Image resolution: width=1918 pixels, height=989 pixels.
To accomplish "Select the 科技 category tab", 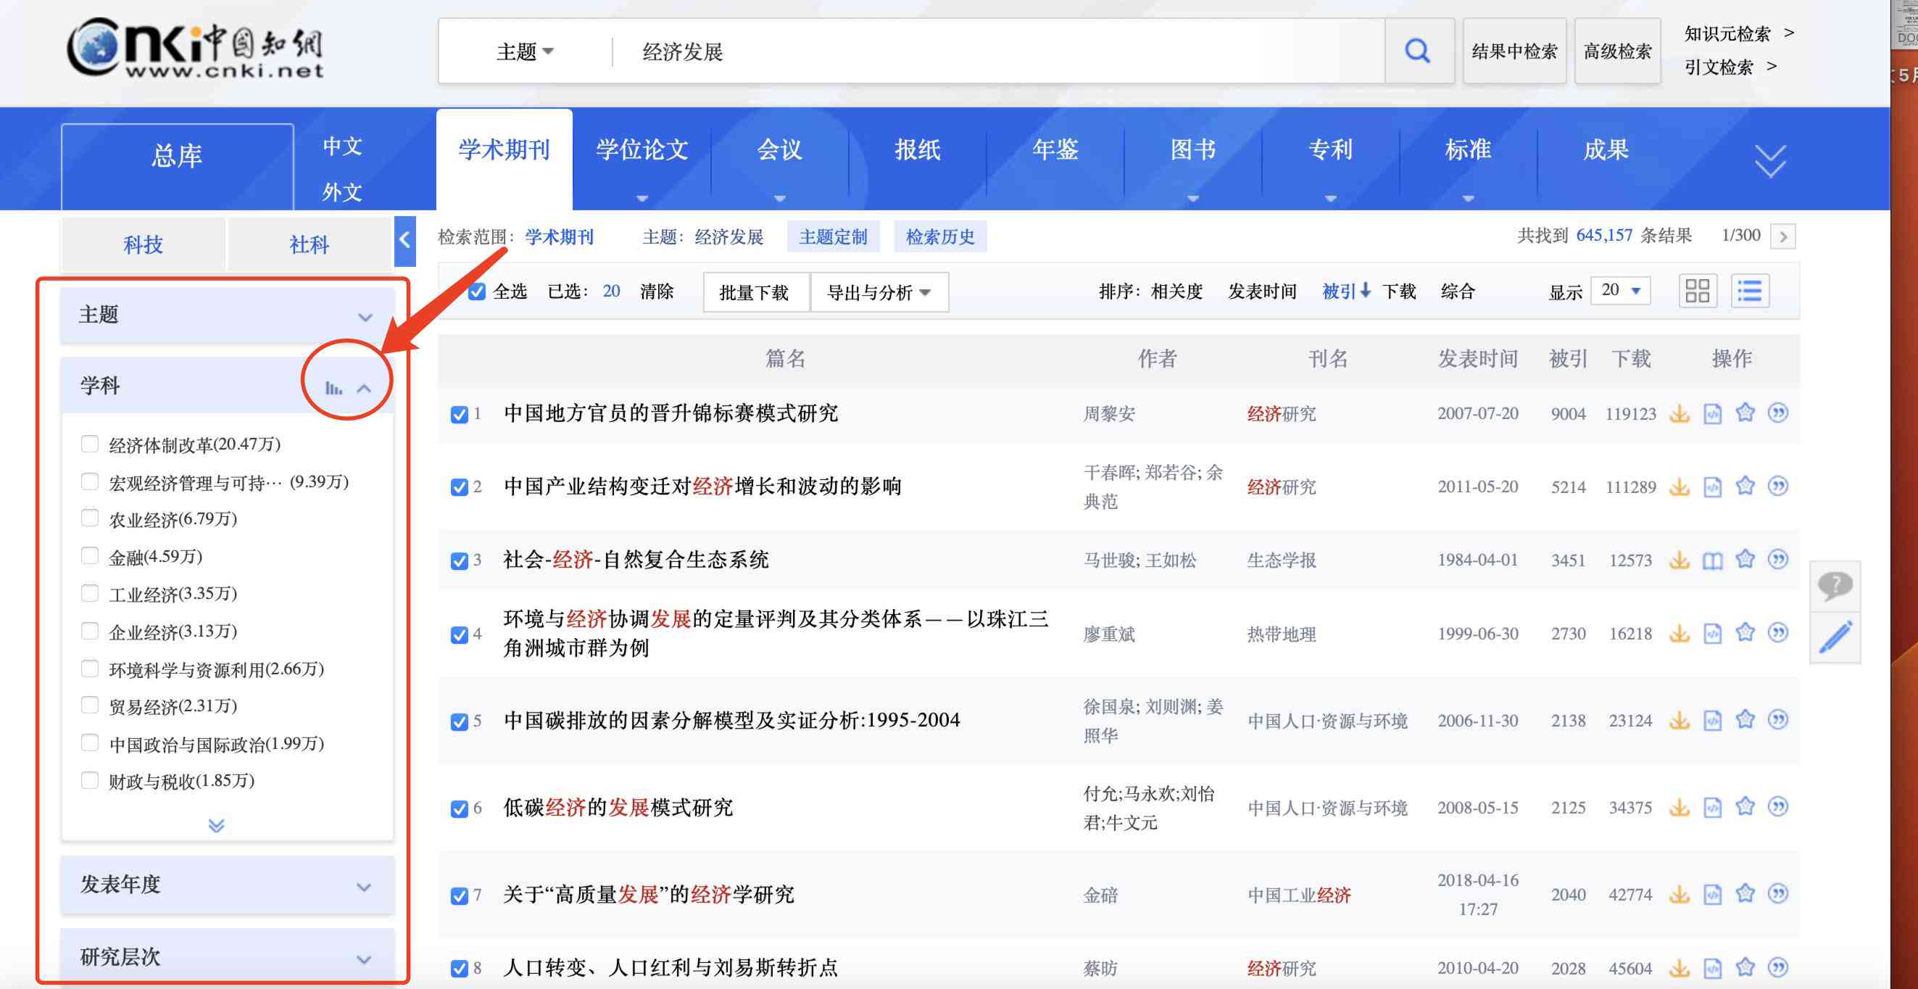I will [x=143, y=244].
